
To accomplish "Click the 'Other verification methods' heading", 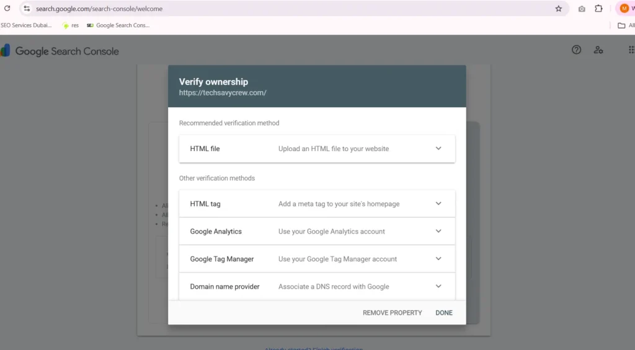I will pyautogui.click(x=217, y=178).
